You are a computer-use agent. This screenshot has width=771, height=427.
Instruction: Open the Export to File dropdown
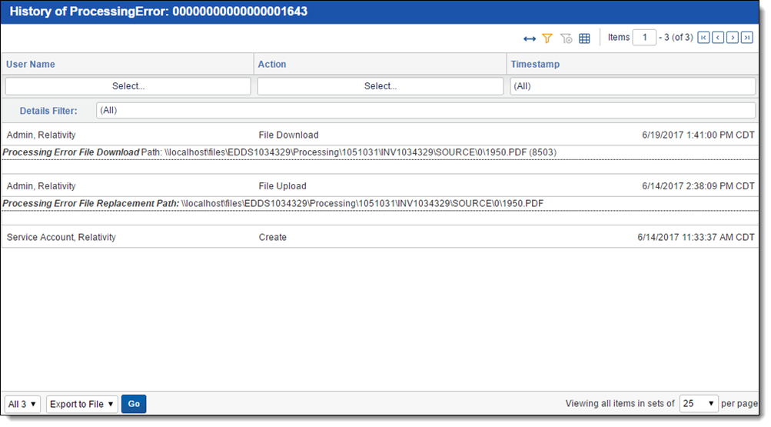coord(82,404)
